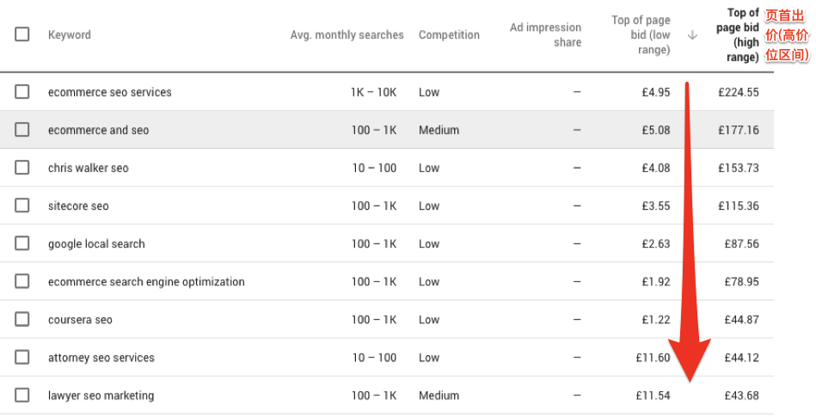The width and height of the screenshot is (816, 417).
Task: Click the sort descending arrow icon
Action: click(692, 35)
